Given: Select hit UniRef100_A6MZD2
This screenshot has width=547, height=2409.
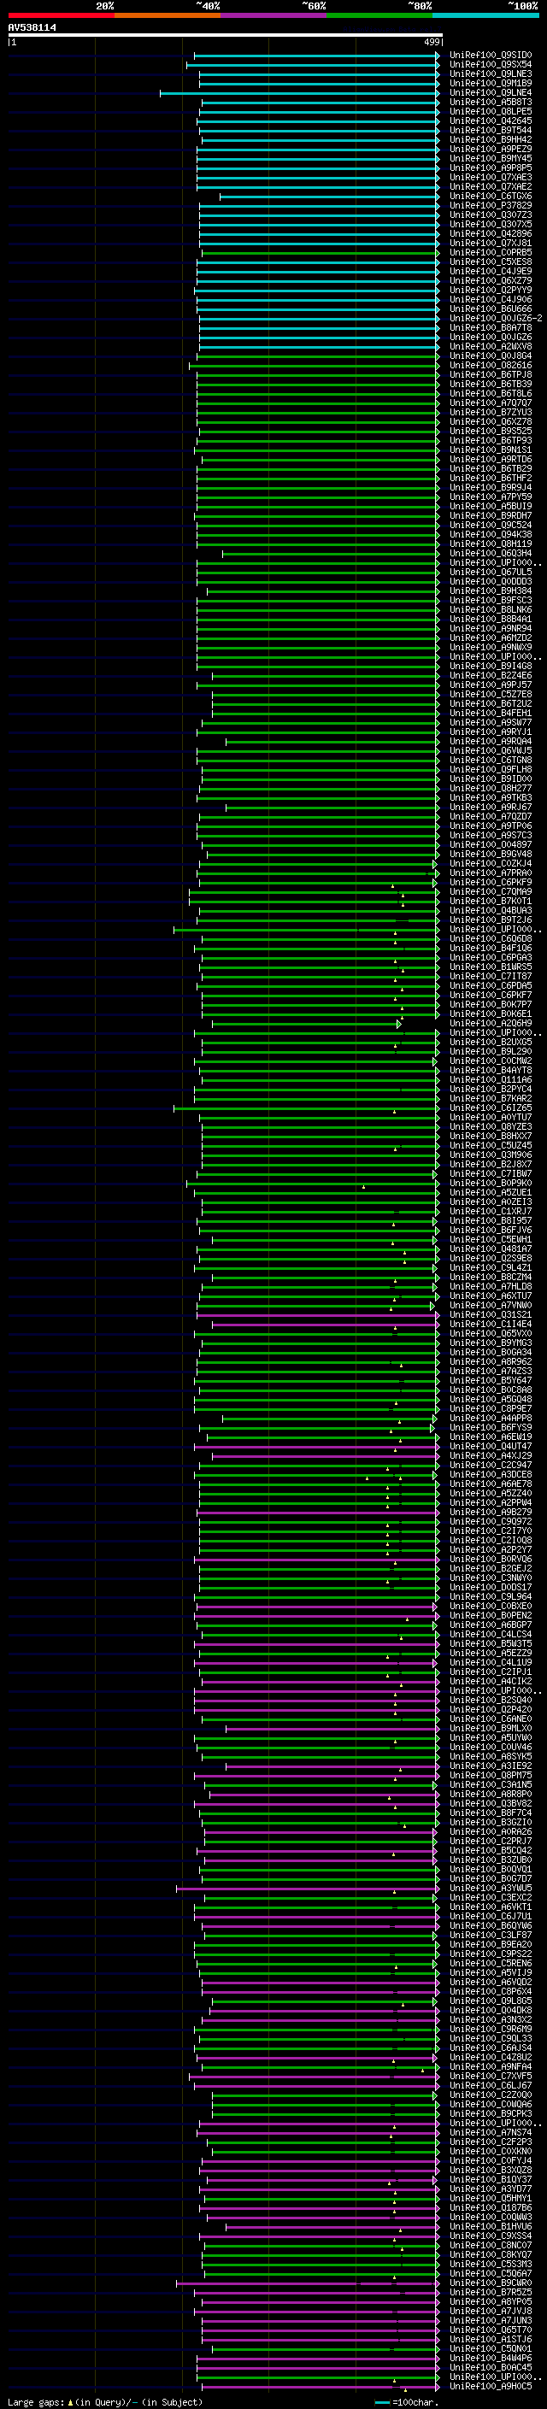Looking at the screenshot, I should tap(491, 638).
